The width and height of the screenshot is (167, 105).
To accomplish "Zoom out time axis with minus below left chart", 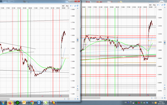I will coord(67,99).
